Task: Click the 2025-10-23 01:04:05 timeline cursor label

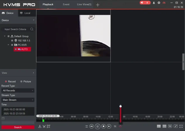Action: (x=48, y=116)
